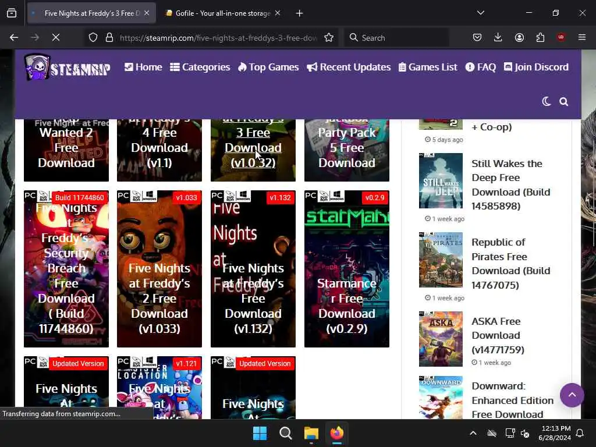Open the extensions puzzle icon

(x=540, y=37)
